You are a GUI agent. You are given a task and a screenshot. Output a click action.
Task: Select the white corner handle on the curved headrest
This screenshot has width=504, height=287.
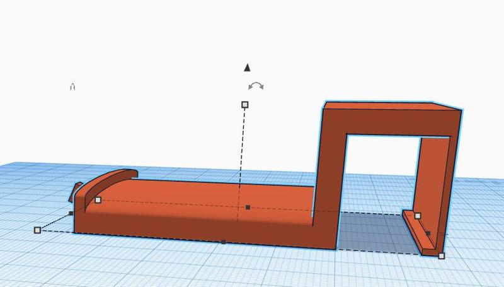tap(98, 200)
